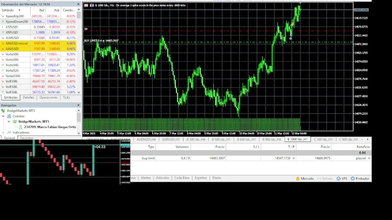Switch to the Ticks tab

point(66,97)
